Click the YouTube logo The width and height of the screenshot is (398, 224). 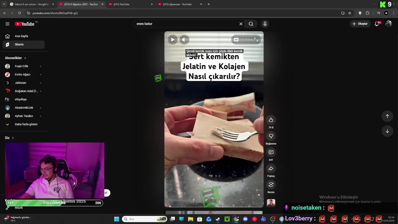(x=25, y=24)
